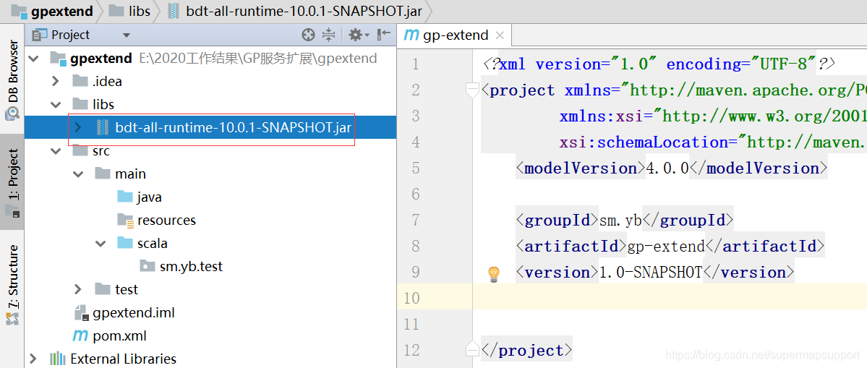The height and width of the screenshot is (368, 867).
Task: Select bdt-all-runtime-10.0.1-SNAPSHOT.jar in tree
Action: [234, 128]
